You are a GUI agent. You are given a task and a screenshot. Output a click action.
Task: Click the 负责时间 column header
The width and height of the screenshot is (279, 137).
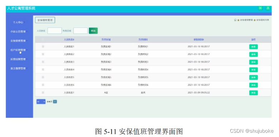(x=143, y=40)
